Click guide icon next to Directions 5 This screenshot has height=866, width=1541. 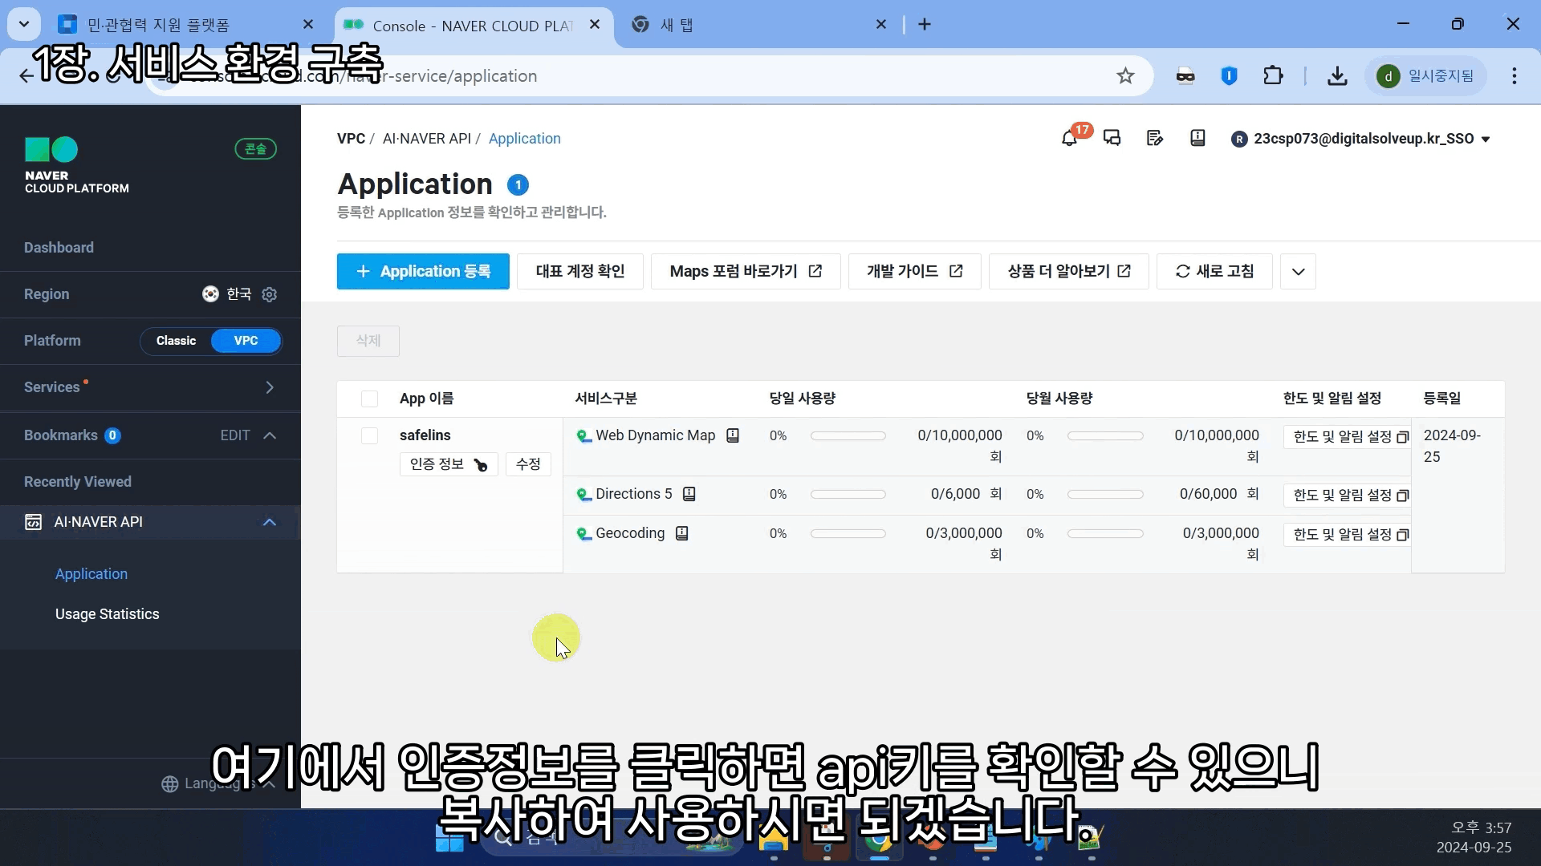point(689,494)
